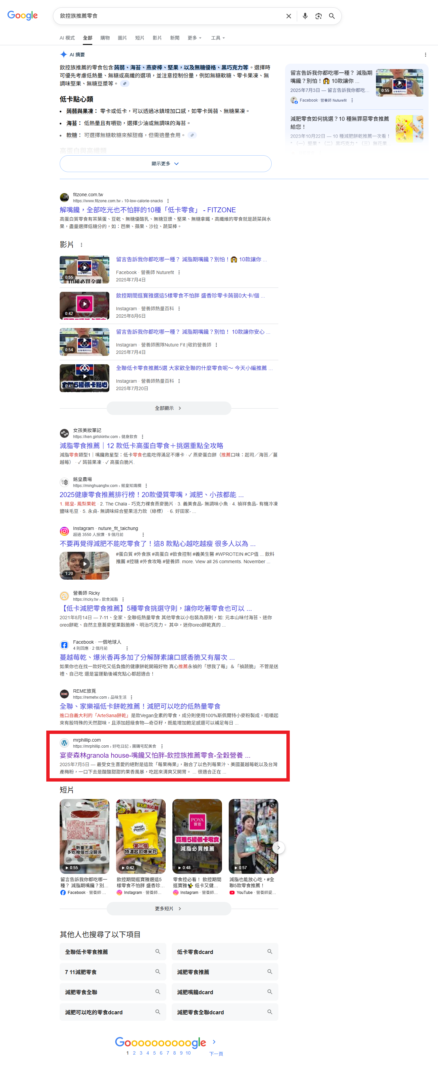Expand all videos with 全部顯示
Screen dimensions: 438x1067
point(168,408)
